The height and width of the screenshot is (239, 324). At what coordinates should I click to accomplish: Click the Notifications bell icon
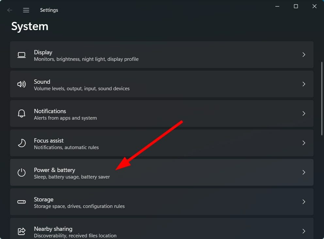point(21,113)
